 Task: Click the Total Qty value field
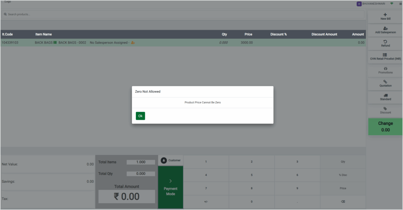click(x=141, y=174)
